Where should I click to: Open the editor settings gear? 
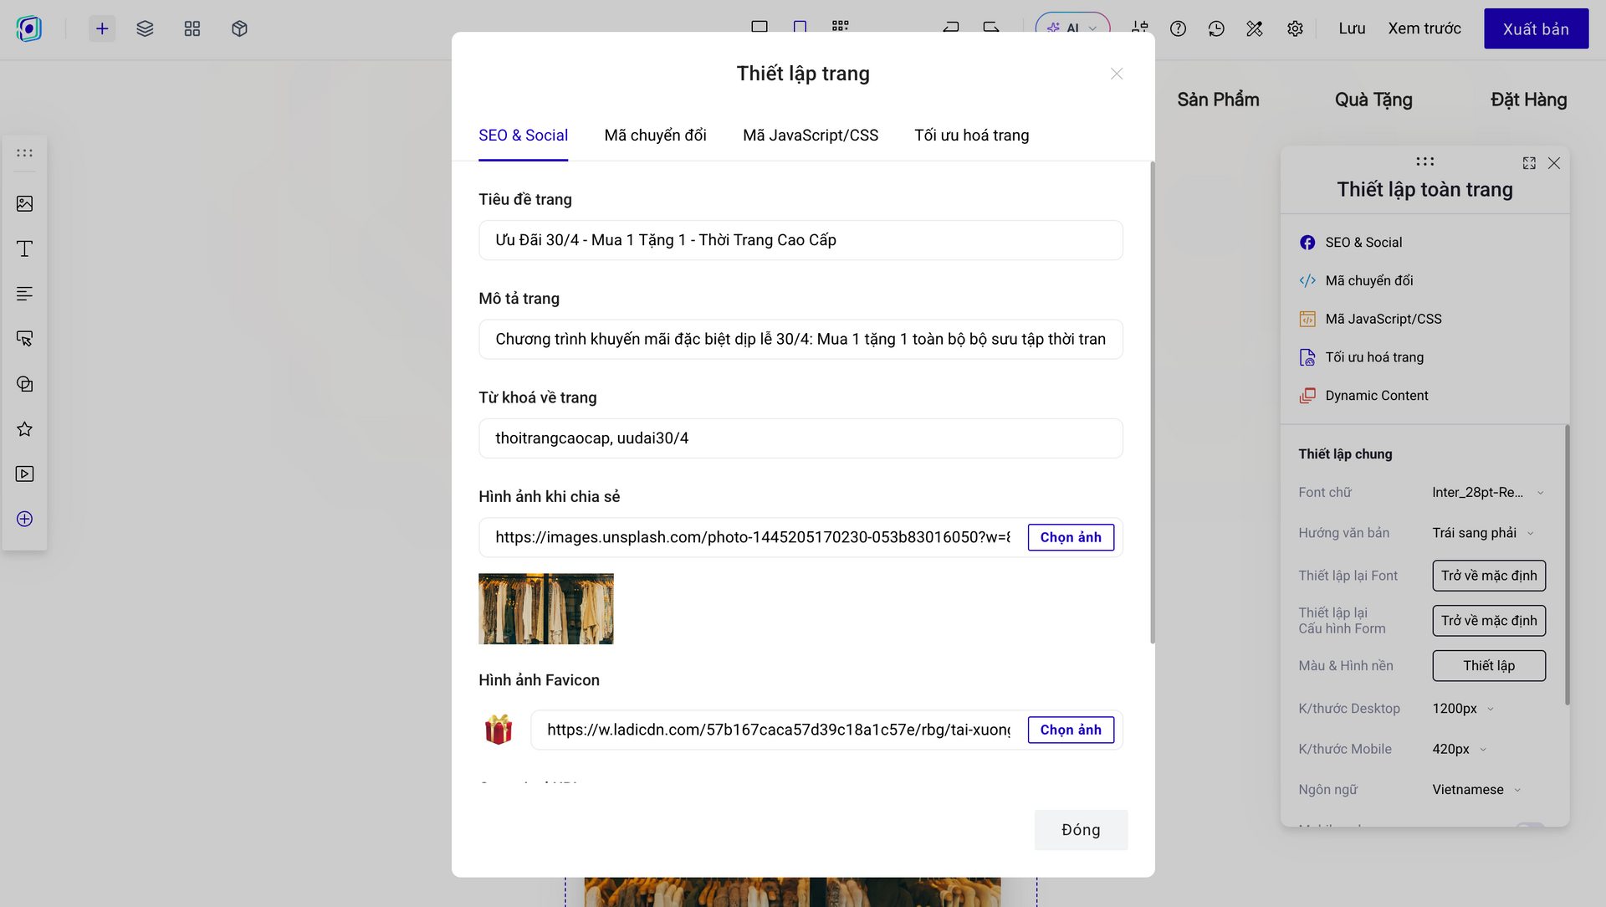(x=1296, y=28)
